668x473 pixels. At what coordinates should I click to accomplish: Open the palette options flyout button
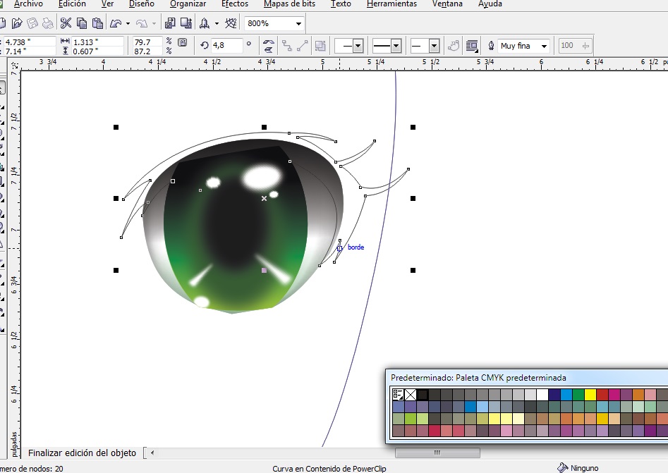click(x=398, y=395)
